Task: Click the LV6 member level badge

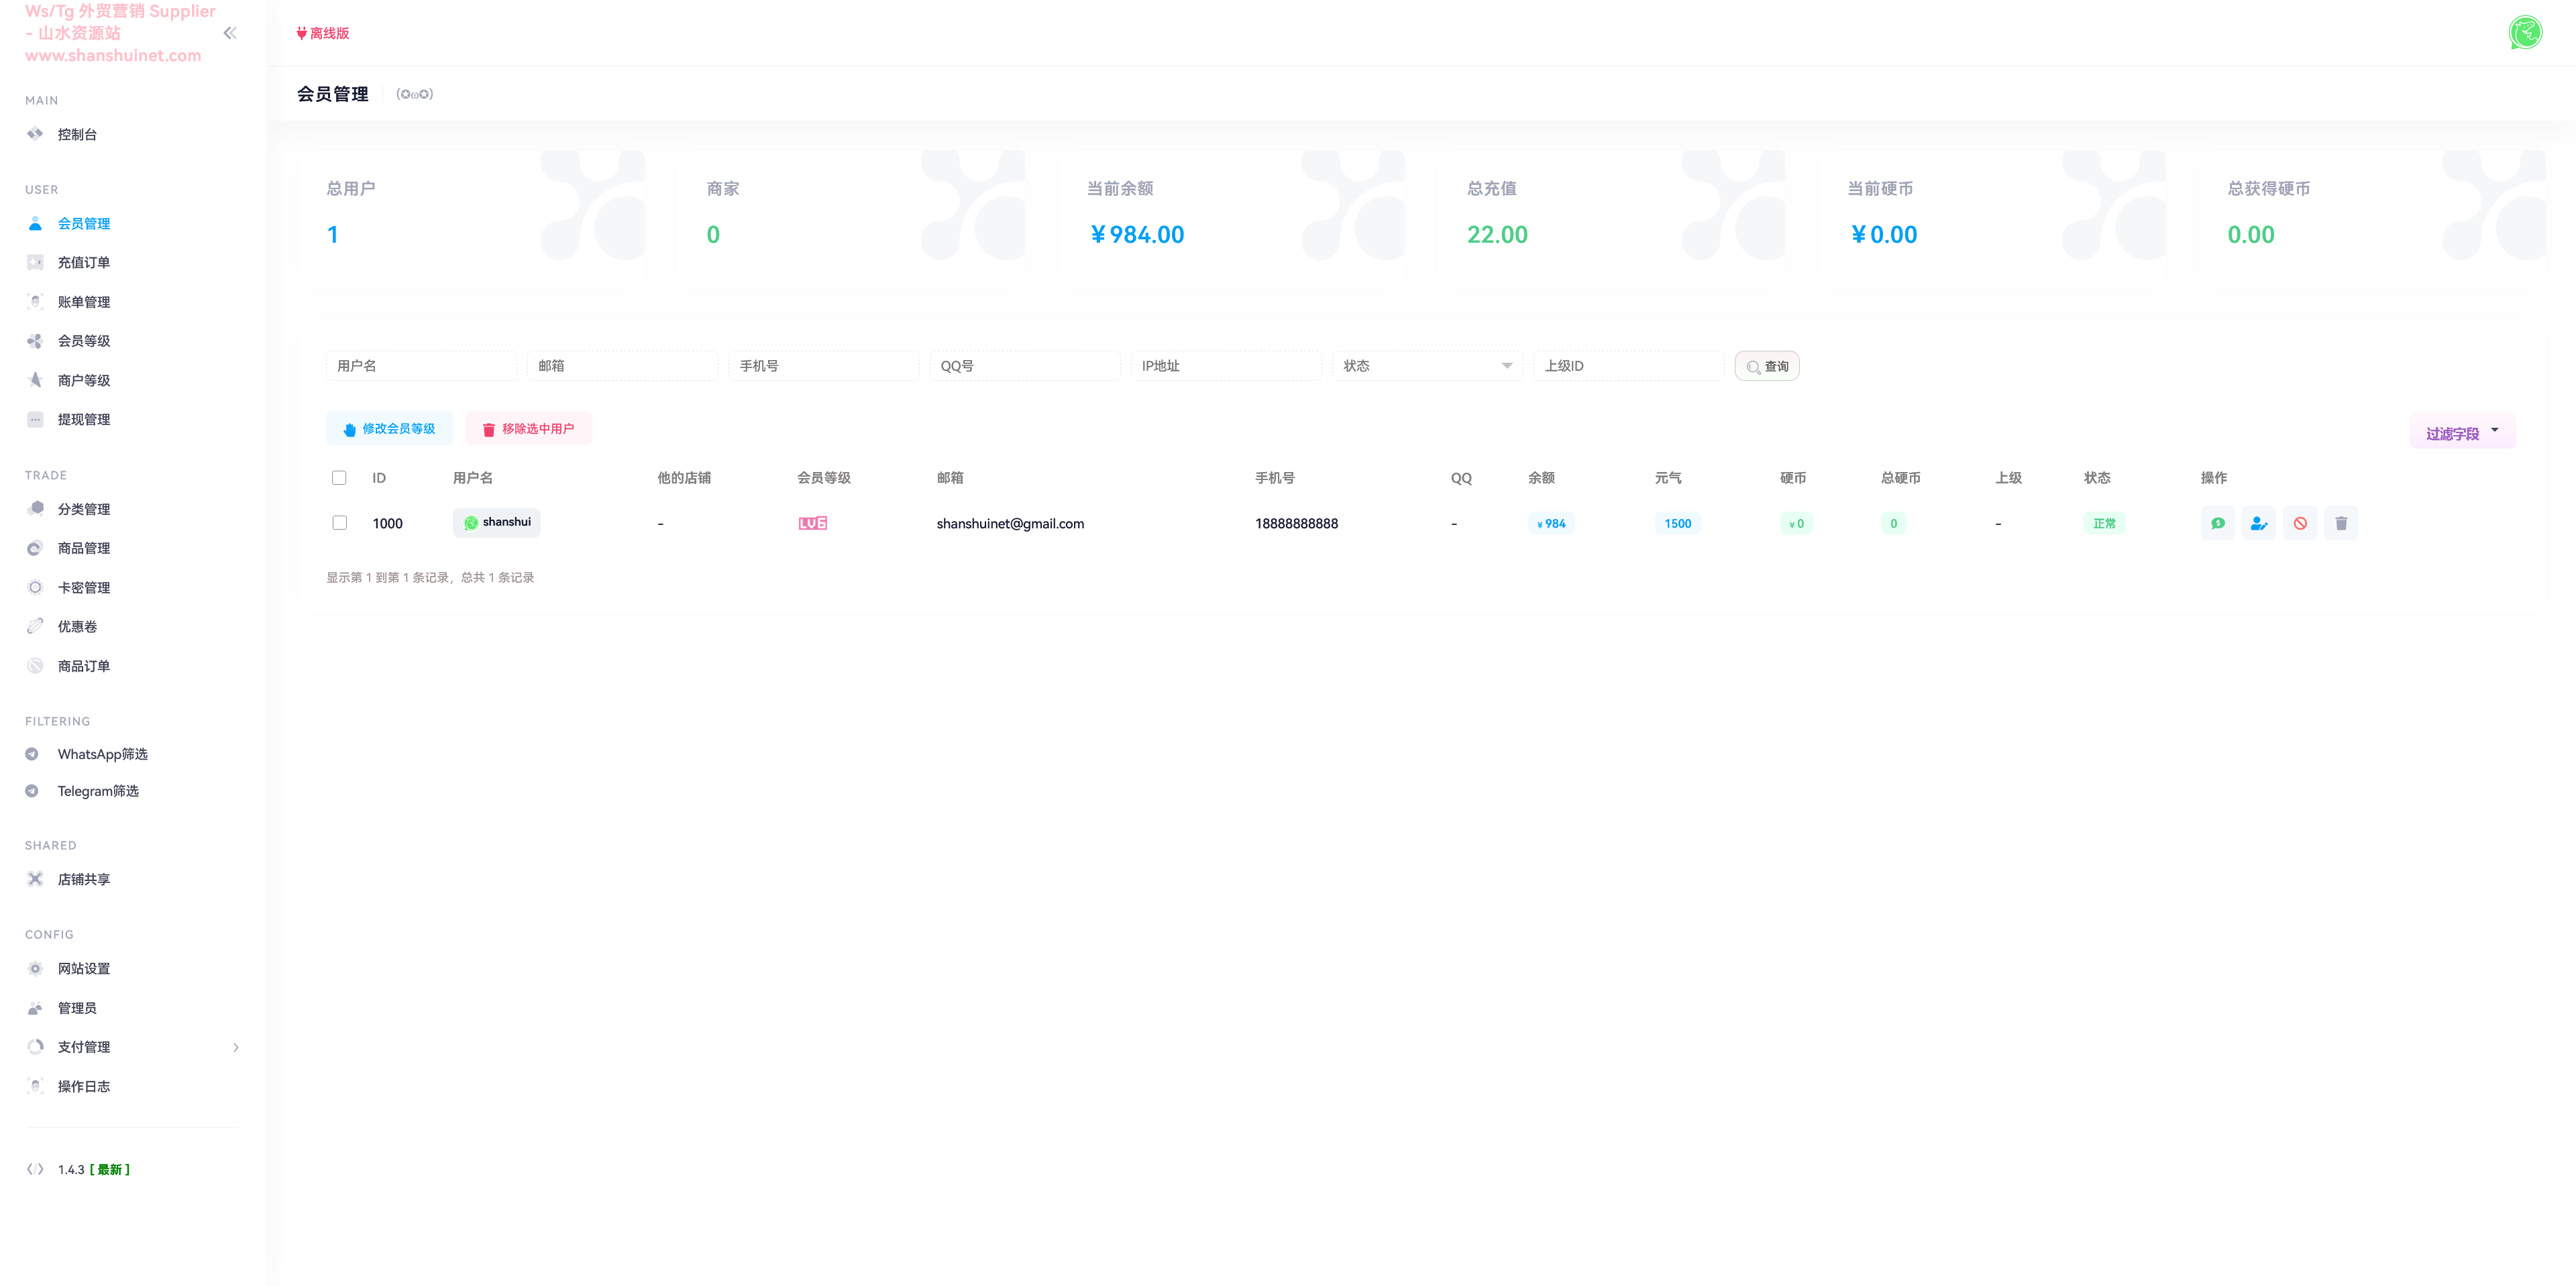Action: pyautogui.click(x=812, y=524)
